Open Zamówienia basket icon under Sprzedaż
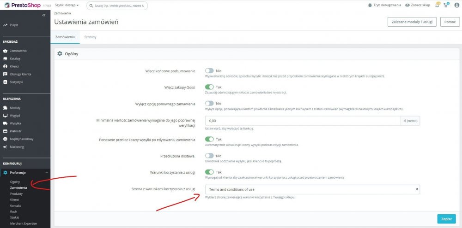Image resolution: width=462 pixels, height=228 pixels. click(5, 51)
